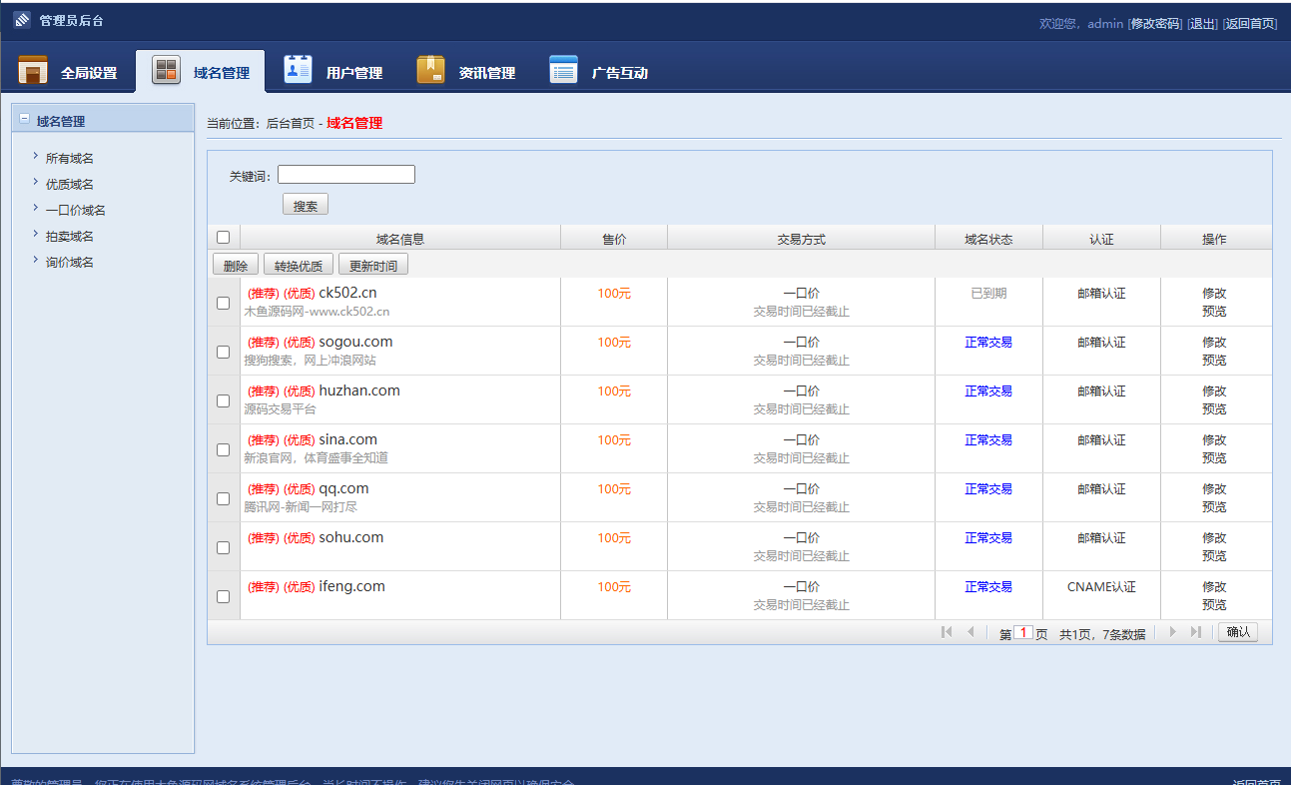The width and height of the screenshot is (1291, 785).
Task: Click 修改 for sina.com
Action: click(1214, 440)
